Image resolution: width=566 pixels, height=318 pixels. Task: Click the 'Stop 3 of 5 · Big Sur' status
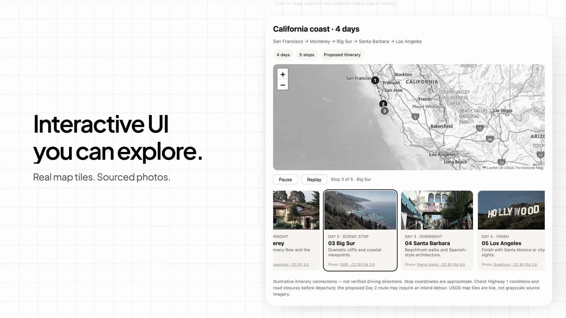(351, 179)
